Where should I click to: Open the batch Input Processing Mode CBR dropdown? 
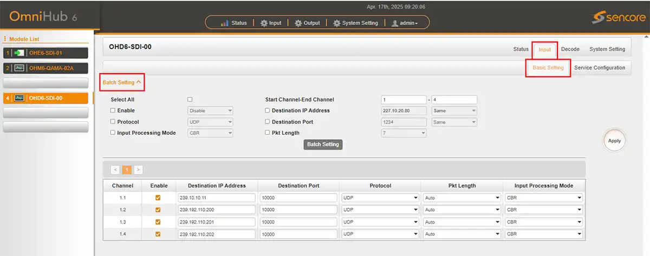[210, 133]
